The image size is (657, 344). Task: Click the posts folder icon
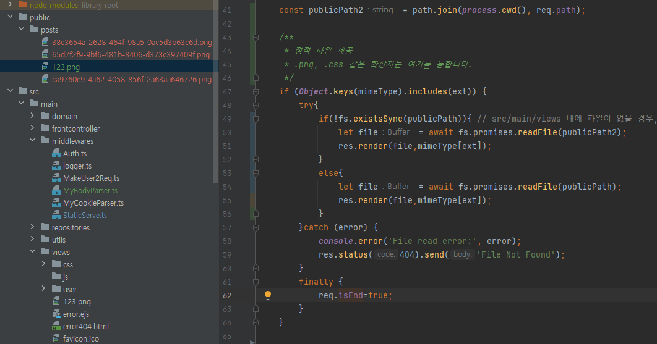(34, 30)
